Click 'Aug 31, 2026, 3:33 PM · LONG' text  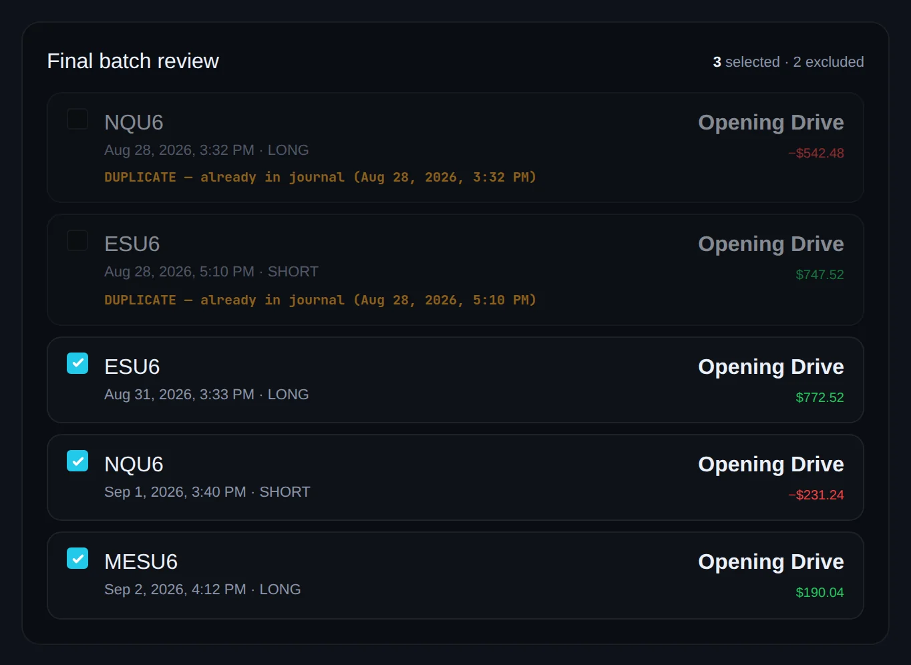(206, 395)
